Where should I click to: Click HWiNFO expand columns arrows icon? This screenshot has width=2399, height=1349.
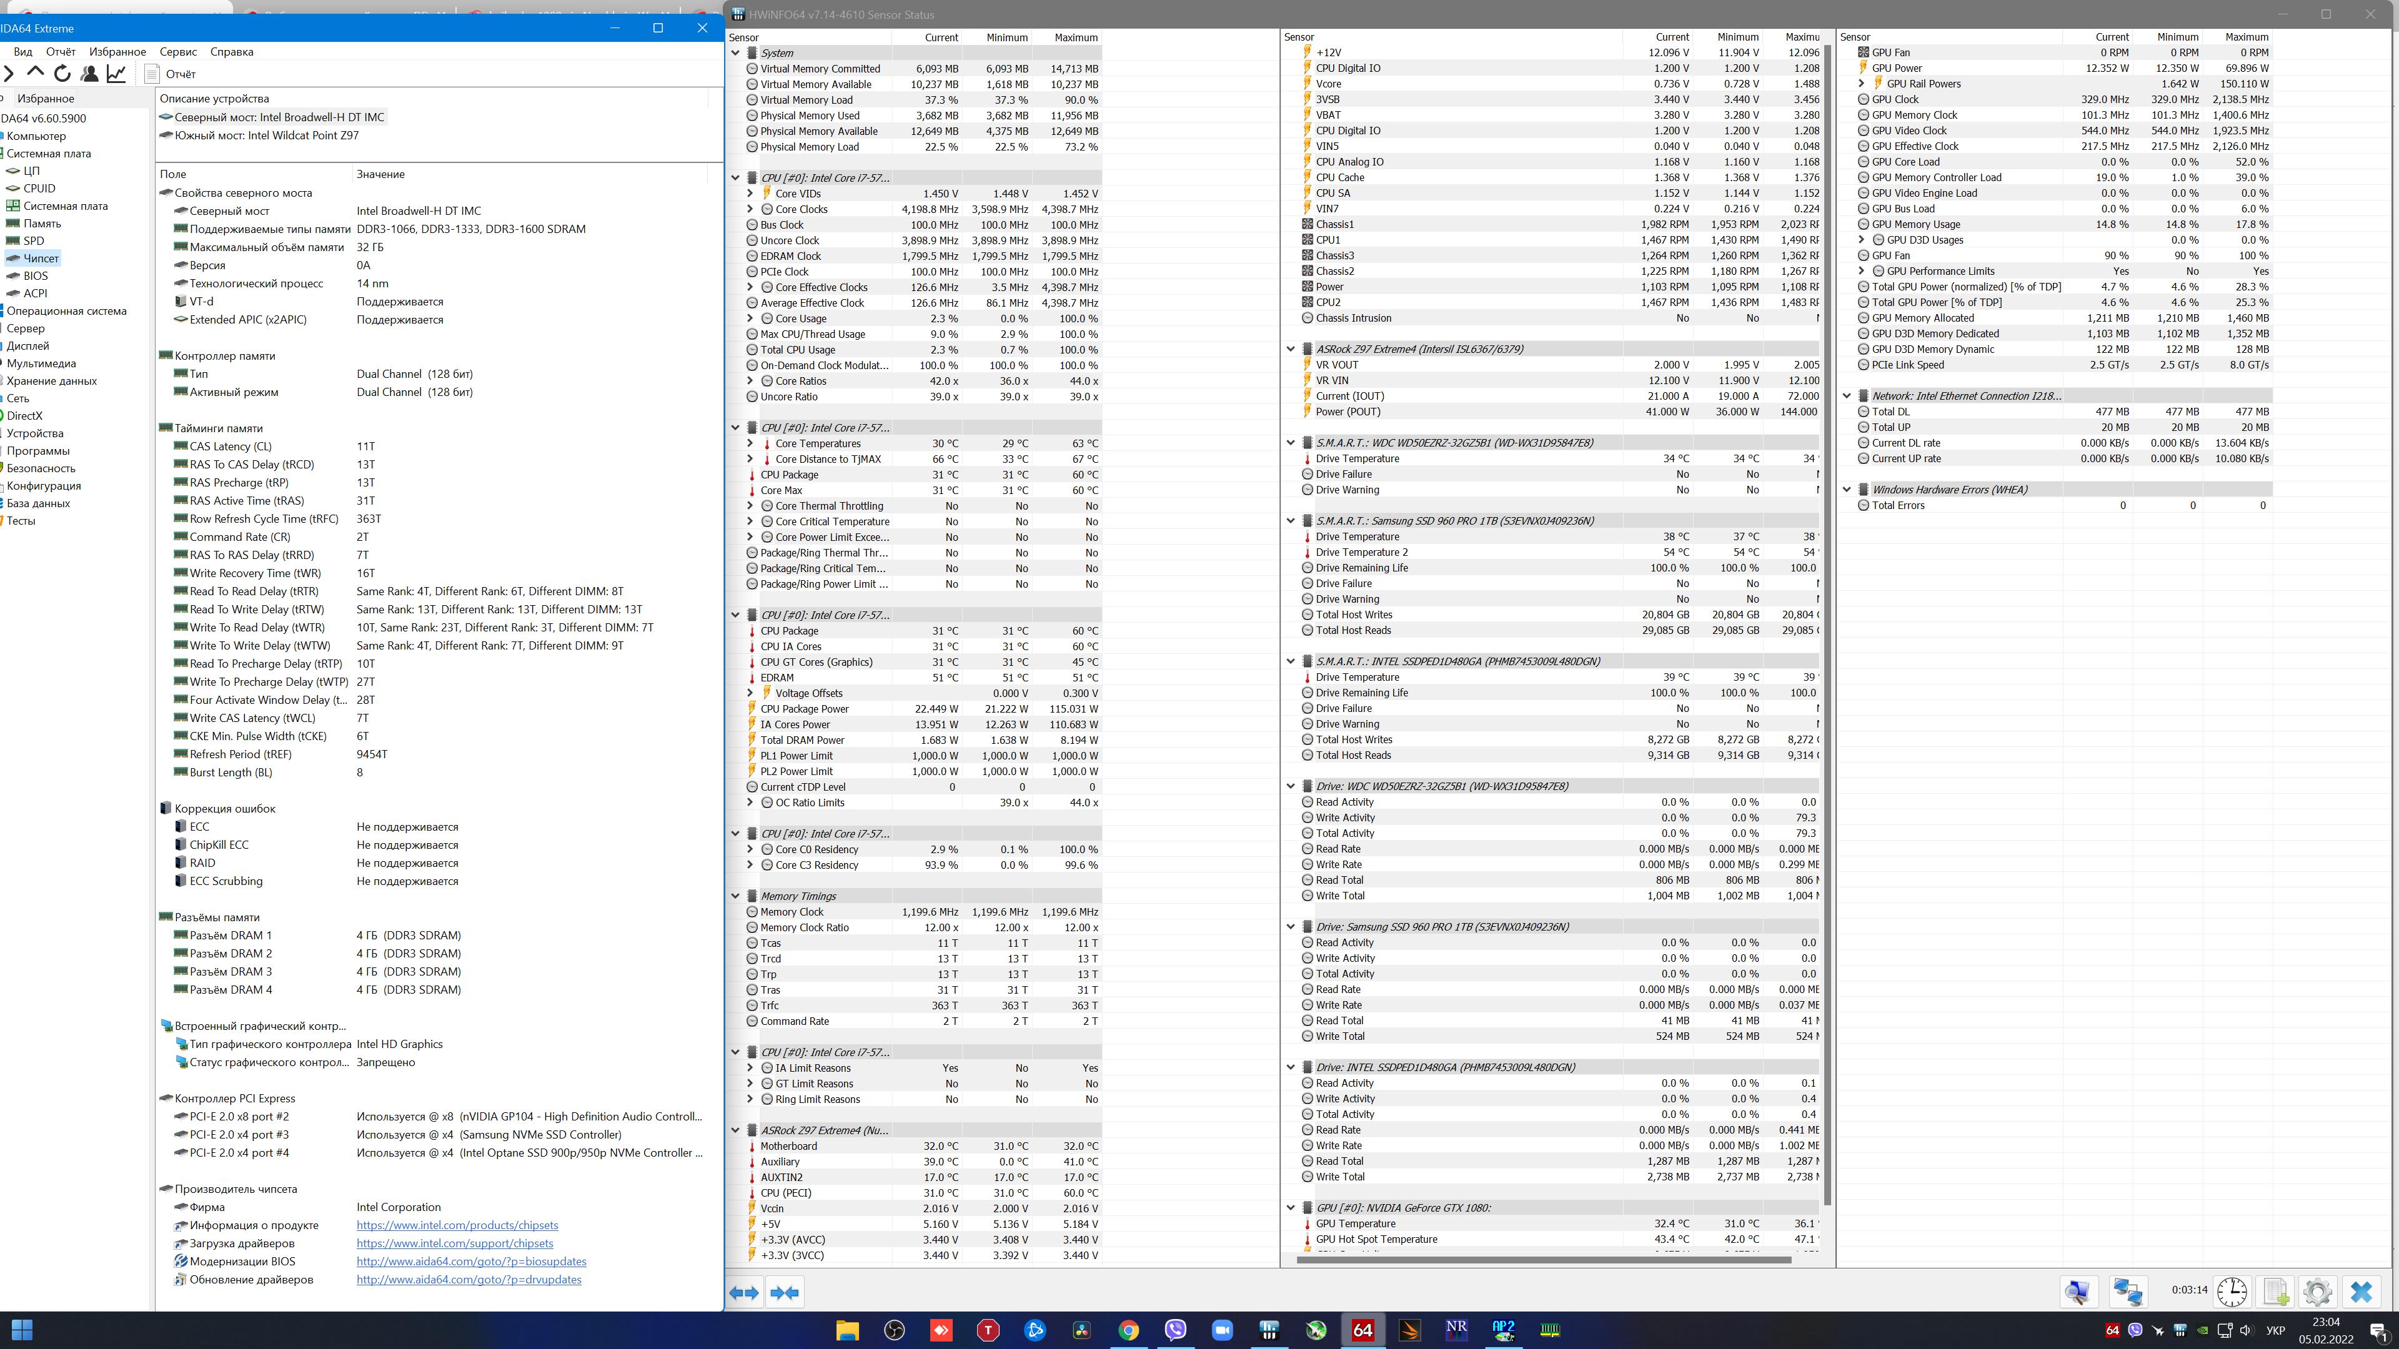point(744,1292)
